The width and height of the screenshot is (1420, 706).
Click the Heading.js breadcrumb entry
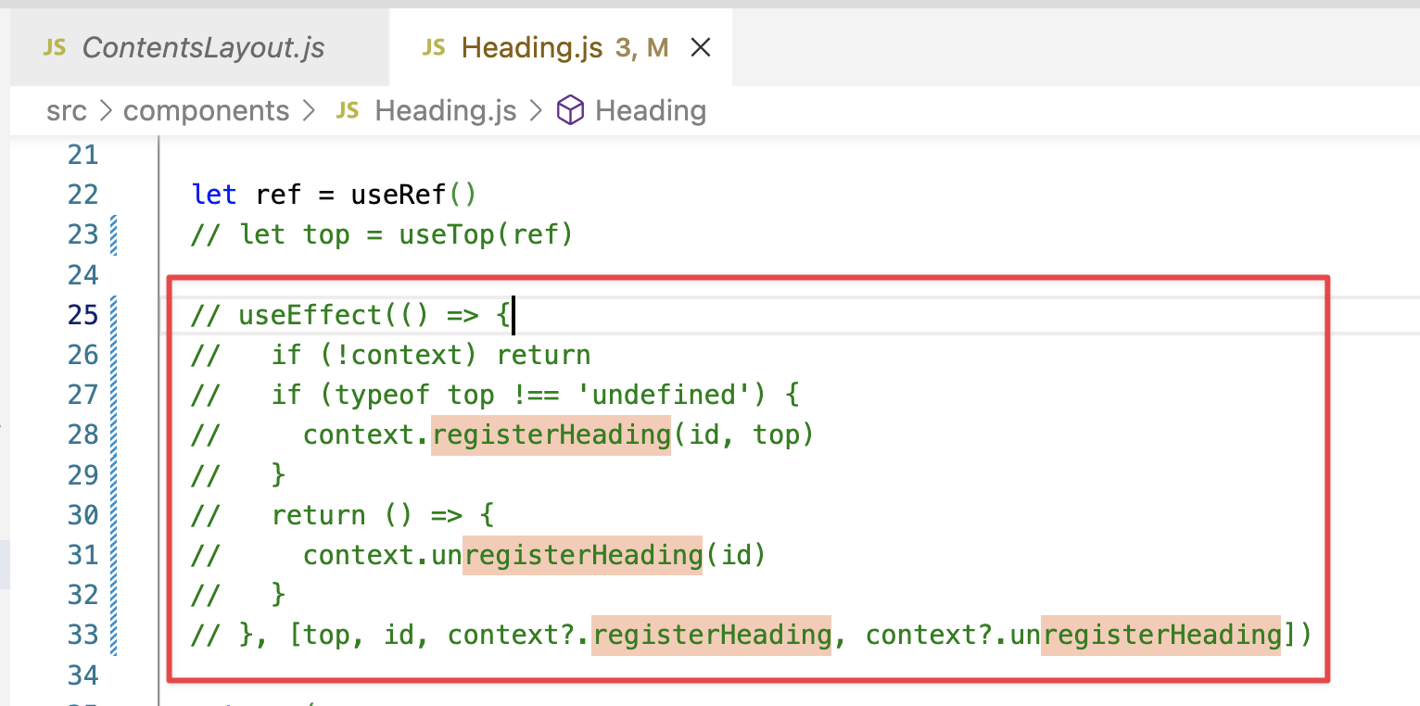tap(445, 110)
